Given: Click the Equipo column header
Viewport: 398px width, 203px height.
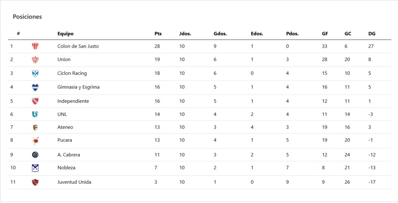Looking at the screenshot, I should click(x=65, y=34).
